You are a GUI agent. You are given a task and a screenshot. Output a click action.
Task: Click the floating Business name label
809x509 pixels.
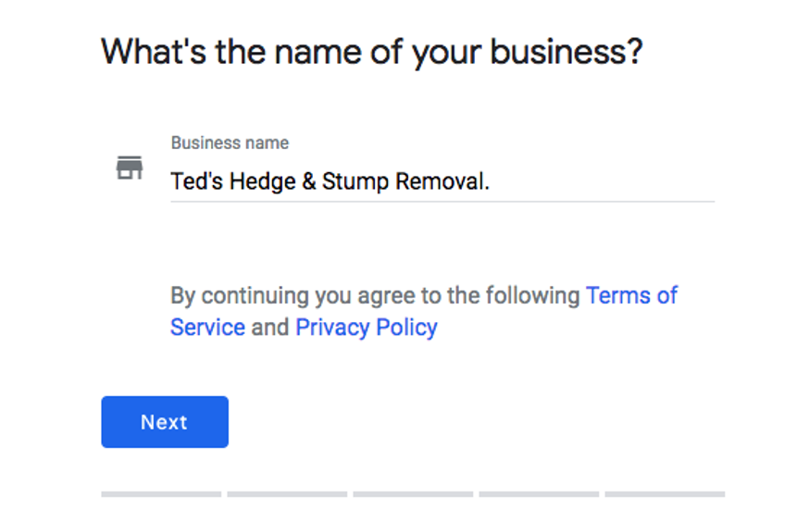pos(230,143)
